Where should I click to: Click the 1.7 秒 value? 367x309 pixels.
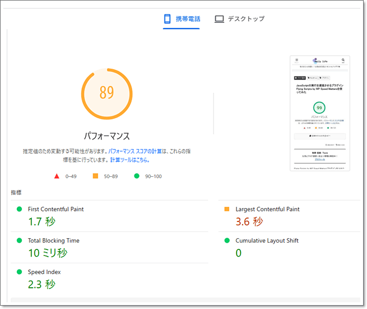tap(42, 221)
